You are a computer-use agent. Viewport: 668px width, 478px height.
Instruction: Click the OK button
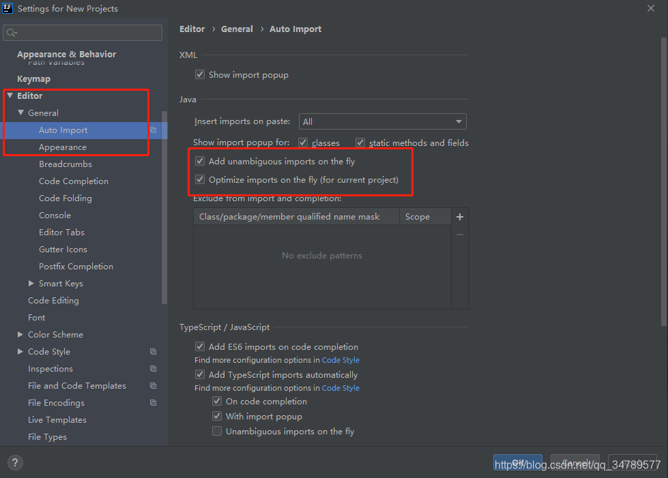pos(518,463)
